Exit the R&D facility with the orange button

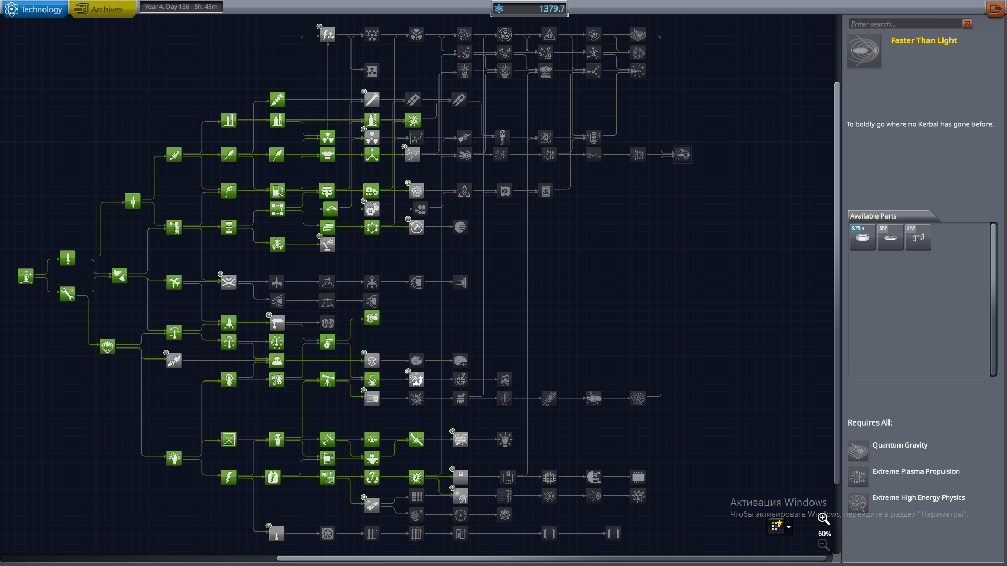point(995,9)
